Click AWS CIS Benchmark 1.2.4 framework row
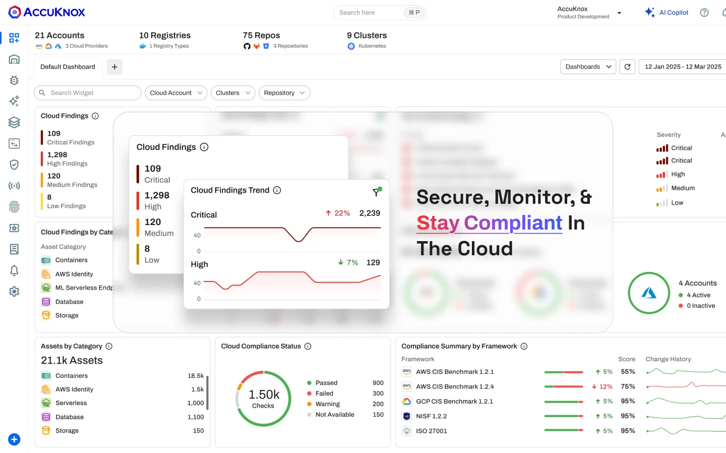Viewport: 726px width, 453px height. click(564, 387)
